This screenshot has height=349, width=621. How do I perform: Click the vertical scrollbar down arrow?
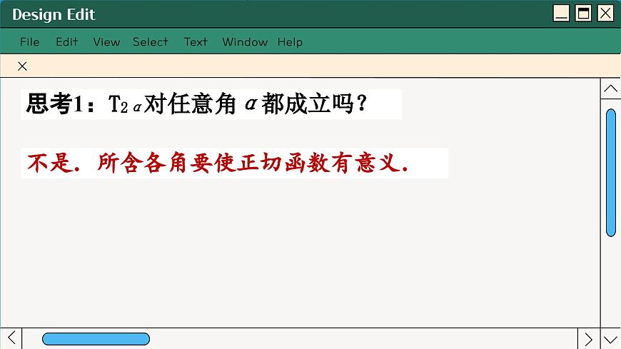611,339
